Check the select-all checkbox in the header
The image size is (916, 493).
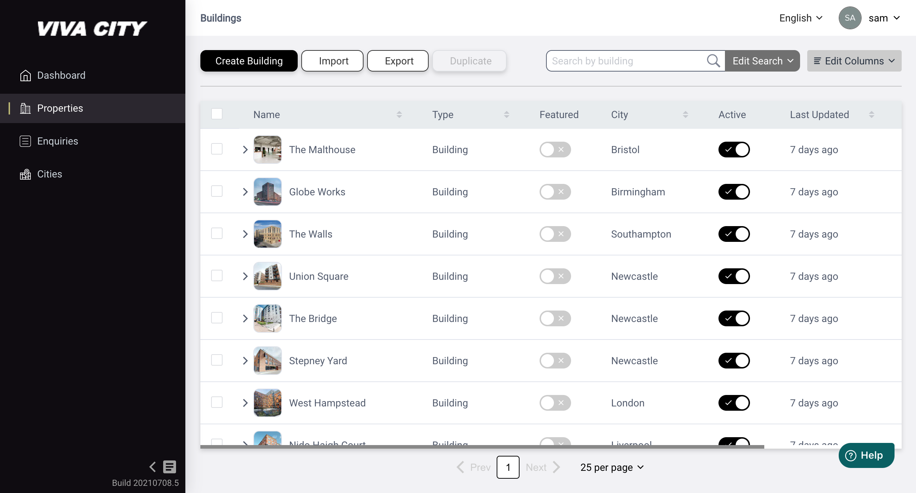(x=217, y=114)
